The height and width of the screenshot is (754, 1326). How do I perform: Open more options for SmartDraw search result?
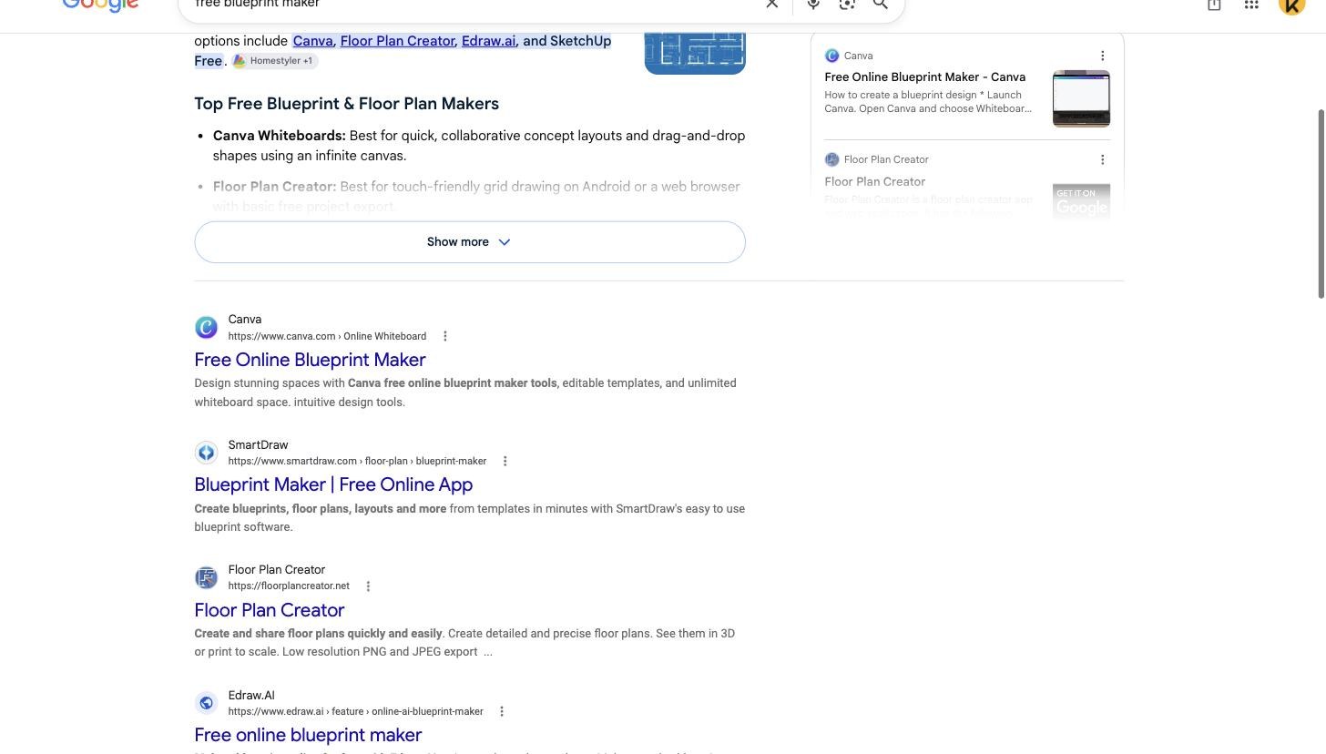point(505,462)
